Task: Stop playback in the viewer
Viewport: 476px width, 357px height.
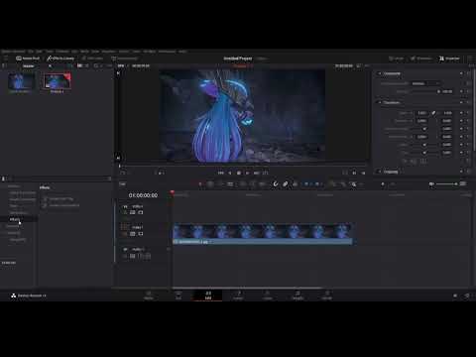Action: coord(239,173)
